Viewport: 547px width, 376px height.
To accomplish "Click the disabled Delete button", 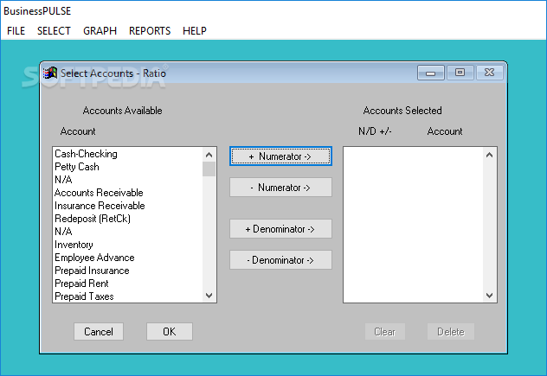I will pyautogui.click(x=451, y=331).
